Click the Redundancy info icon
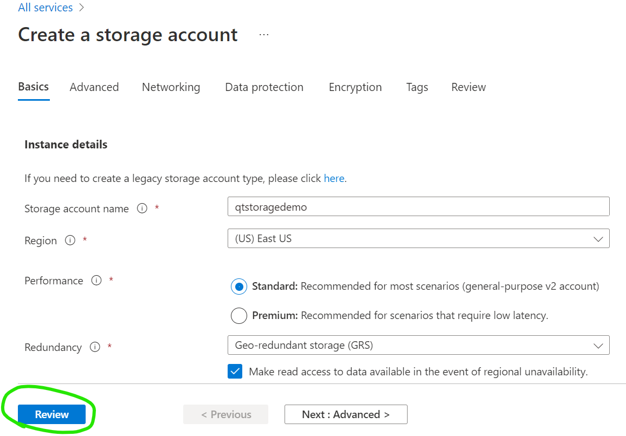This screenshot has height=436, width=626. 95,347
